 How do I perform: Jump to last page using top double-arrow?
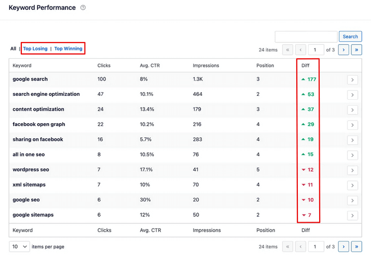click(x=357, y=50)
